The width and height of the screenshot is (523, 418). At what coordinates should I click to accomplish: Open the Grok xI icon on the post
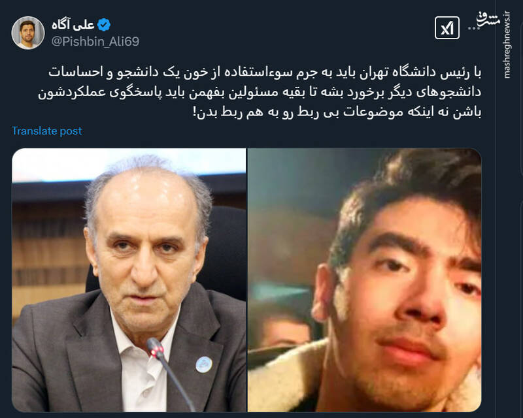pyautogui.click(x=447, y=28)
